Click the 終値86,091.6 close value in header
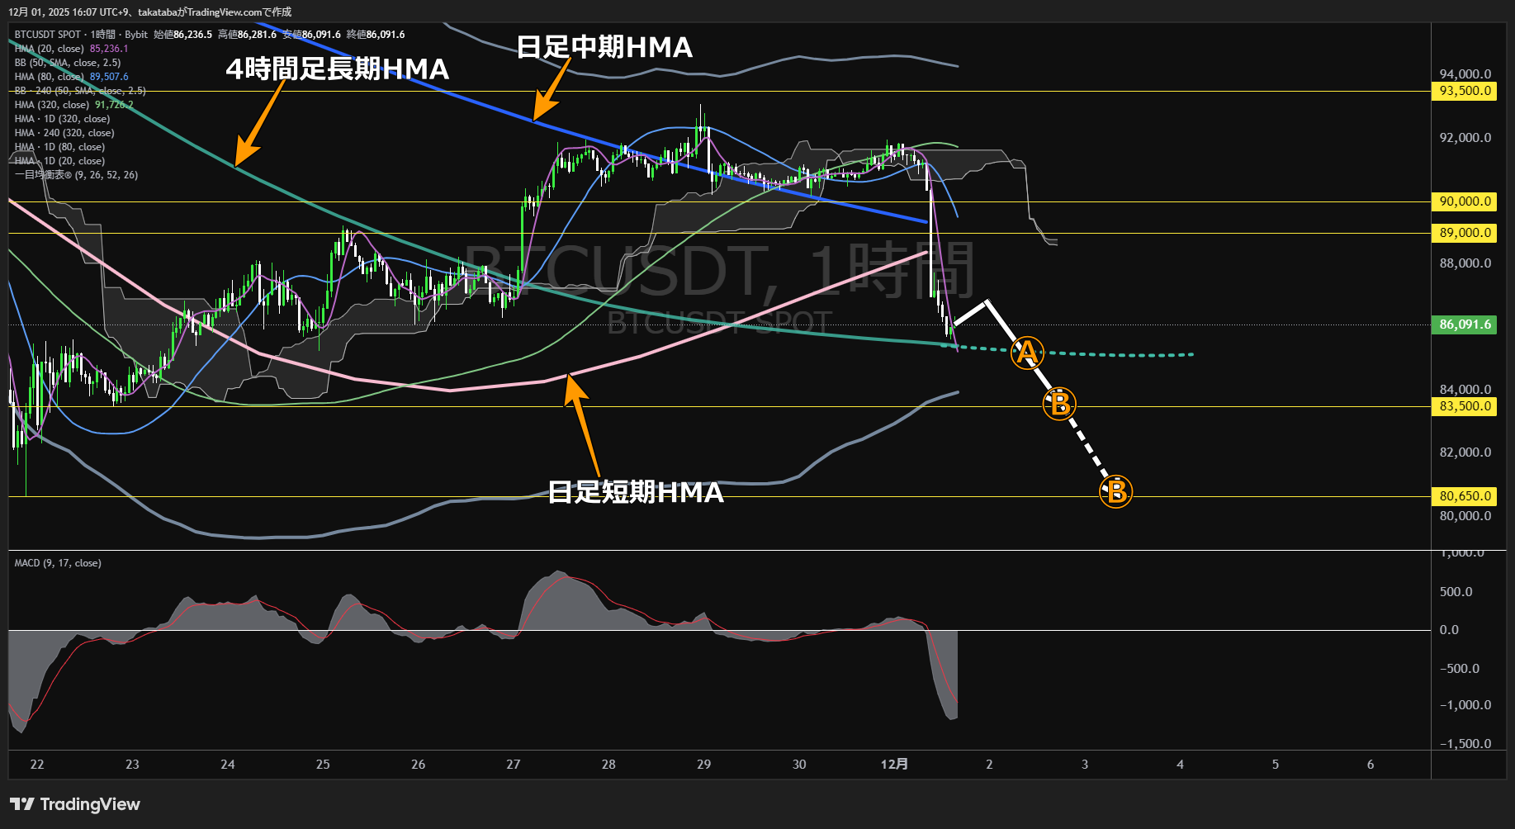The image size is (1515, 829). [x=376, y=35]
